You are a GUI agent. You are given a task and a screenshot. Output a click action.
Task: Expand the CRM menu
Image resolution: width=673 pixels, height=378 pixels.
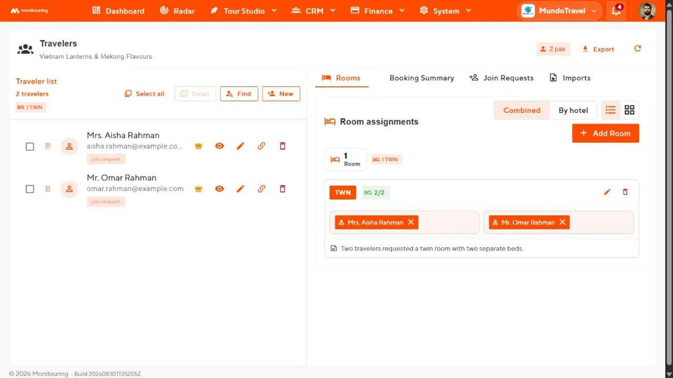point(313,10)
